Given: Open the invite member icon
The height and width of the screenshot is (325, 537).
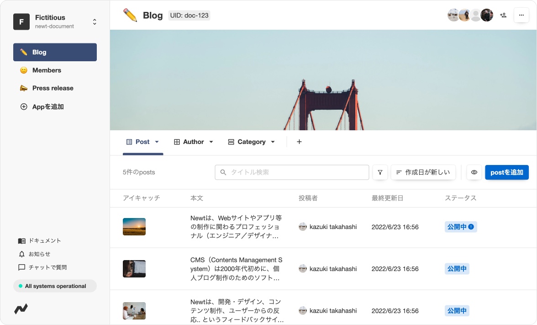Looking at the screenshot, I should [503, 15].
